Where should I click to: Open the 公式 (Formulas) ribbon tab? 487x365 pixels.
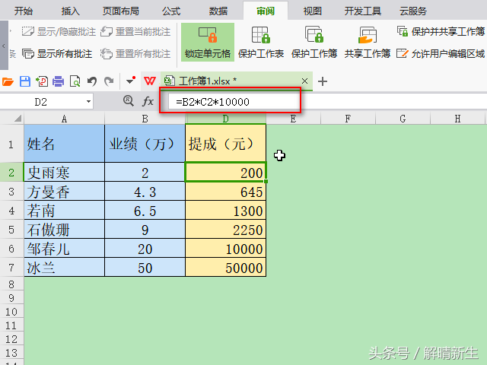click(171, 11)
